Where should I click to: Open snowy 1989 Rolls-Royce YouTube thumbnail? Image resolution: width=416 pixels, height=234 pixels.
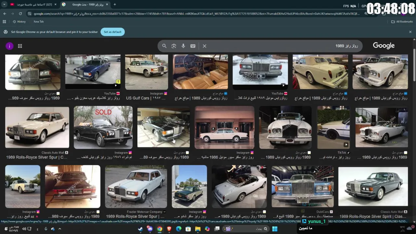tap(260, 72)
